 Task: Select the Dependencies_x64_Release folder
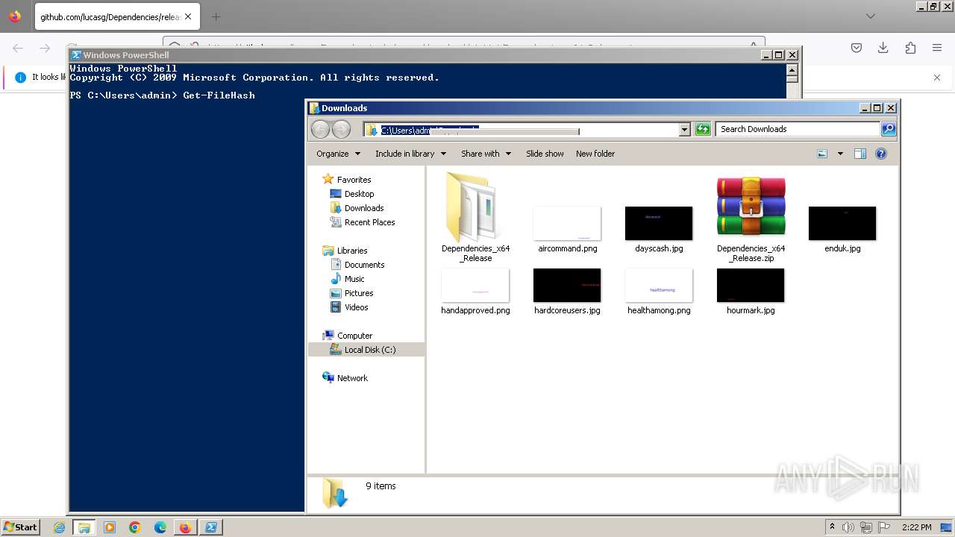(475, 217)
